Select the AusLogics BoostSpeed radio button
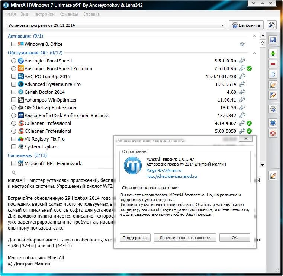Screen dimensions: 283x276 [x=13, y=61]
